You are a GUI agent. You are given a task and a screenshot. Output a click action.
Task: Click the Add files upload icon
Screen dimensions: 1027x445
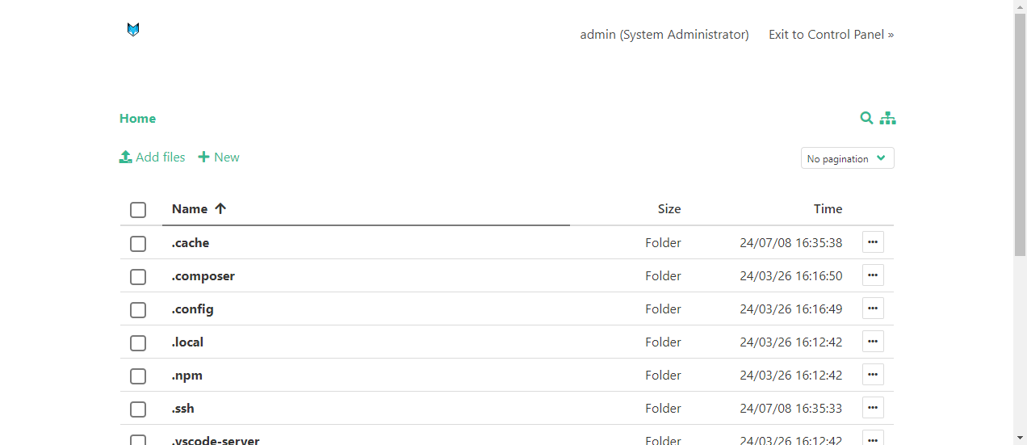click(126, 157)
